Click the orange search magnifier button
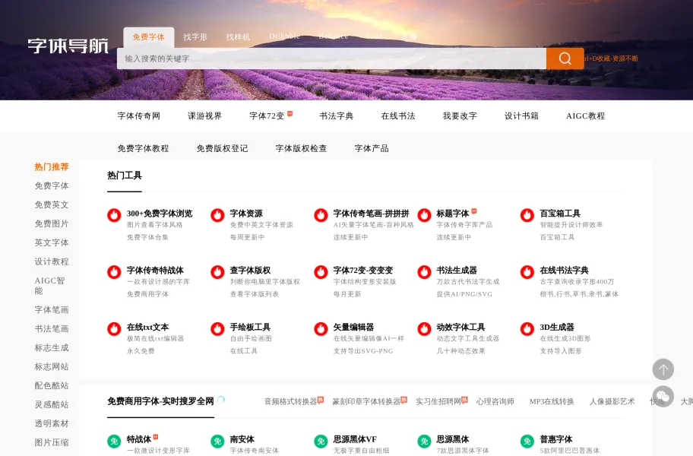The image size is (693, 456). (565, 59)
